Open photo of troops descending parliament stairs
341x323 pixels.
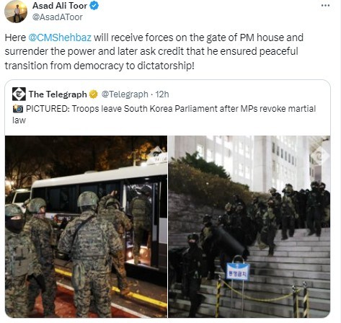(249, 226)
